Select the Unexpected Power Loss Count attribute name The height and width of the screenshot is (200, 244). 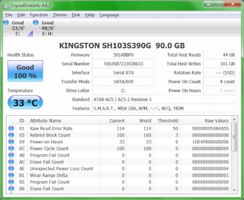[x=61, y=169]
